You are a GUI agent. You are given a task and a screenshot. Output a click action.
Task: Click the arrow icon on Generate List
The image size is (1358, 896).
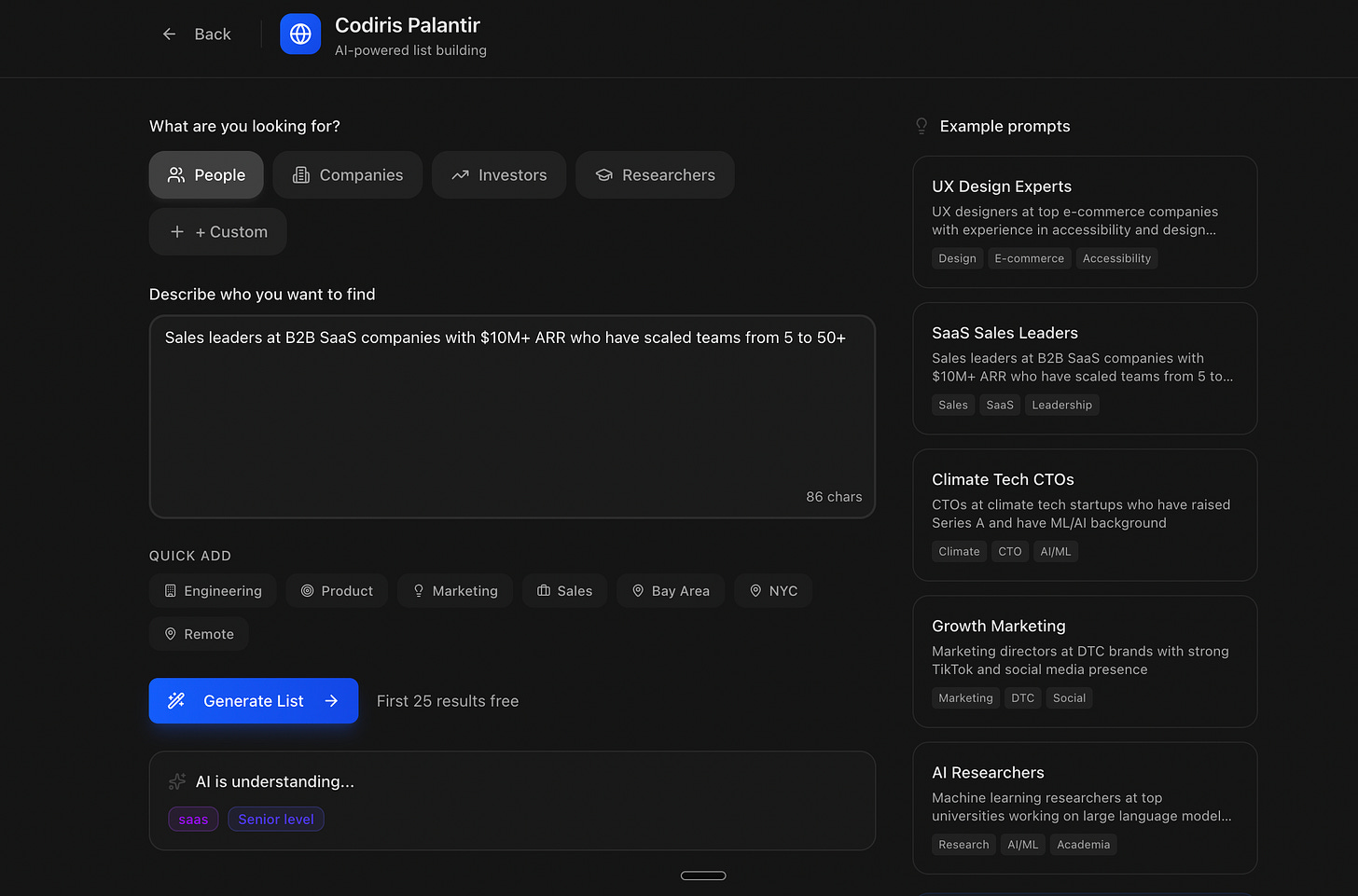click(331, 701)
